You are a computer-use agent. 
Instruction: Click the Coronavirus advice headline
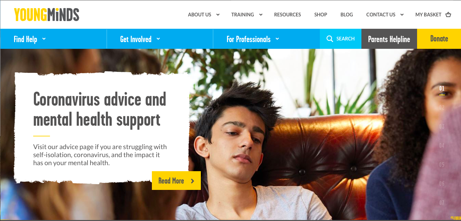100,109
